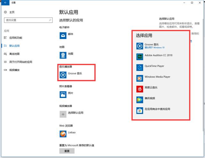Viewport: 205px width, 158px height.
Task: Click the Liebao web browser icon
Action: 63,133
